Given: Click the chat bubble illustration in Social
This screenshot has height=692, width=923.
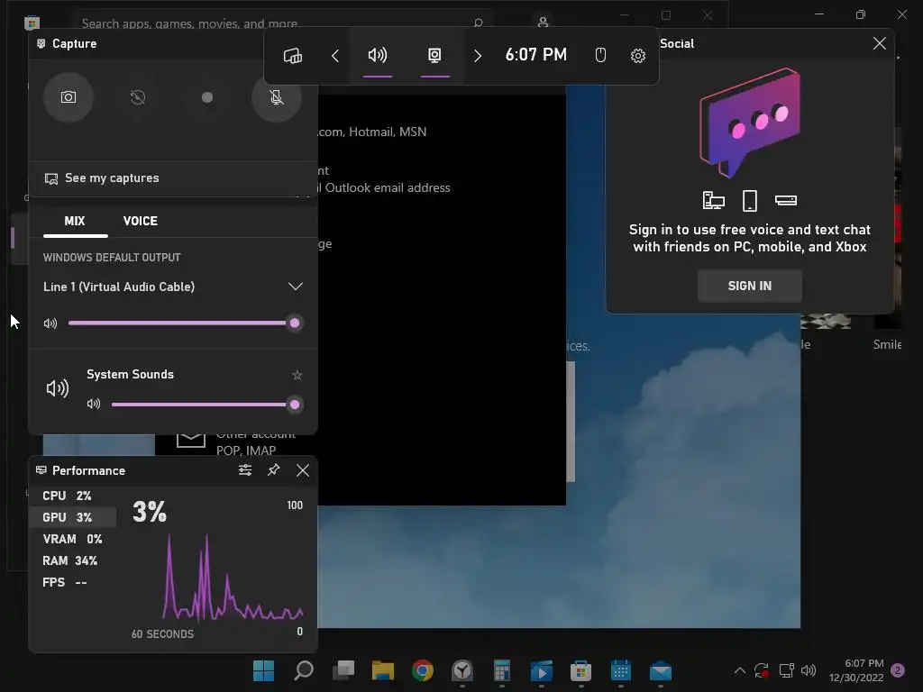Looking at the screenshot, I should (x=749, y=123).
